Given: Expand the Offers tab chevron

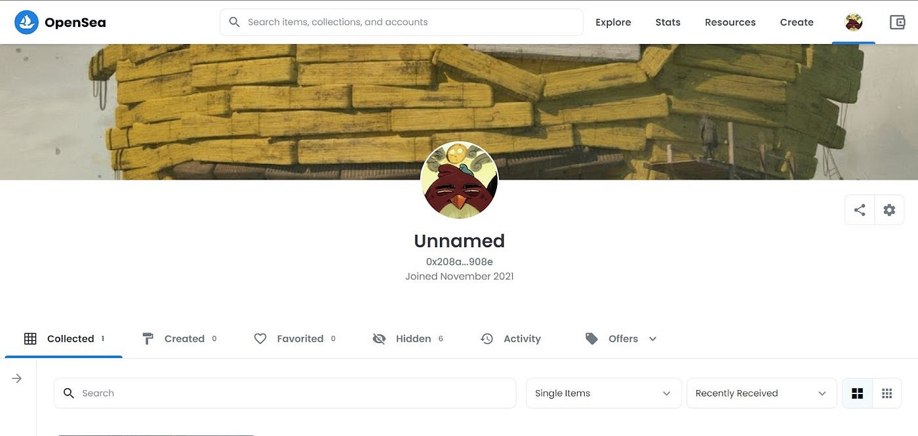Looking at the screenshot, I should pyautogui.click(x=652, y=339).
